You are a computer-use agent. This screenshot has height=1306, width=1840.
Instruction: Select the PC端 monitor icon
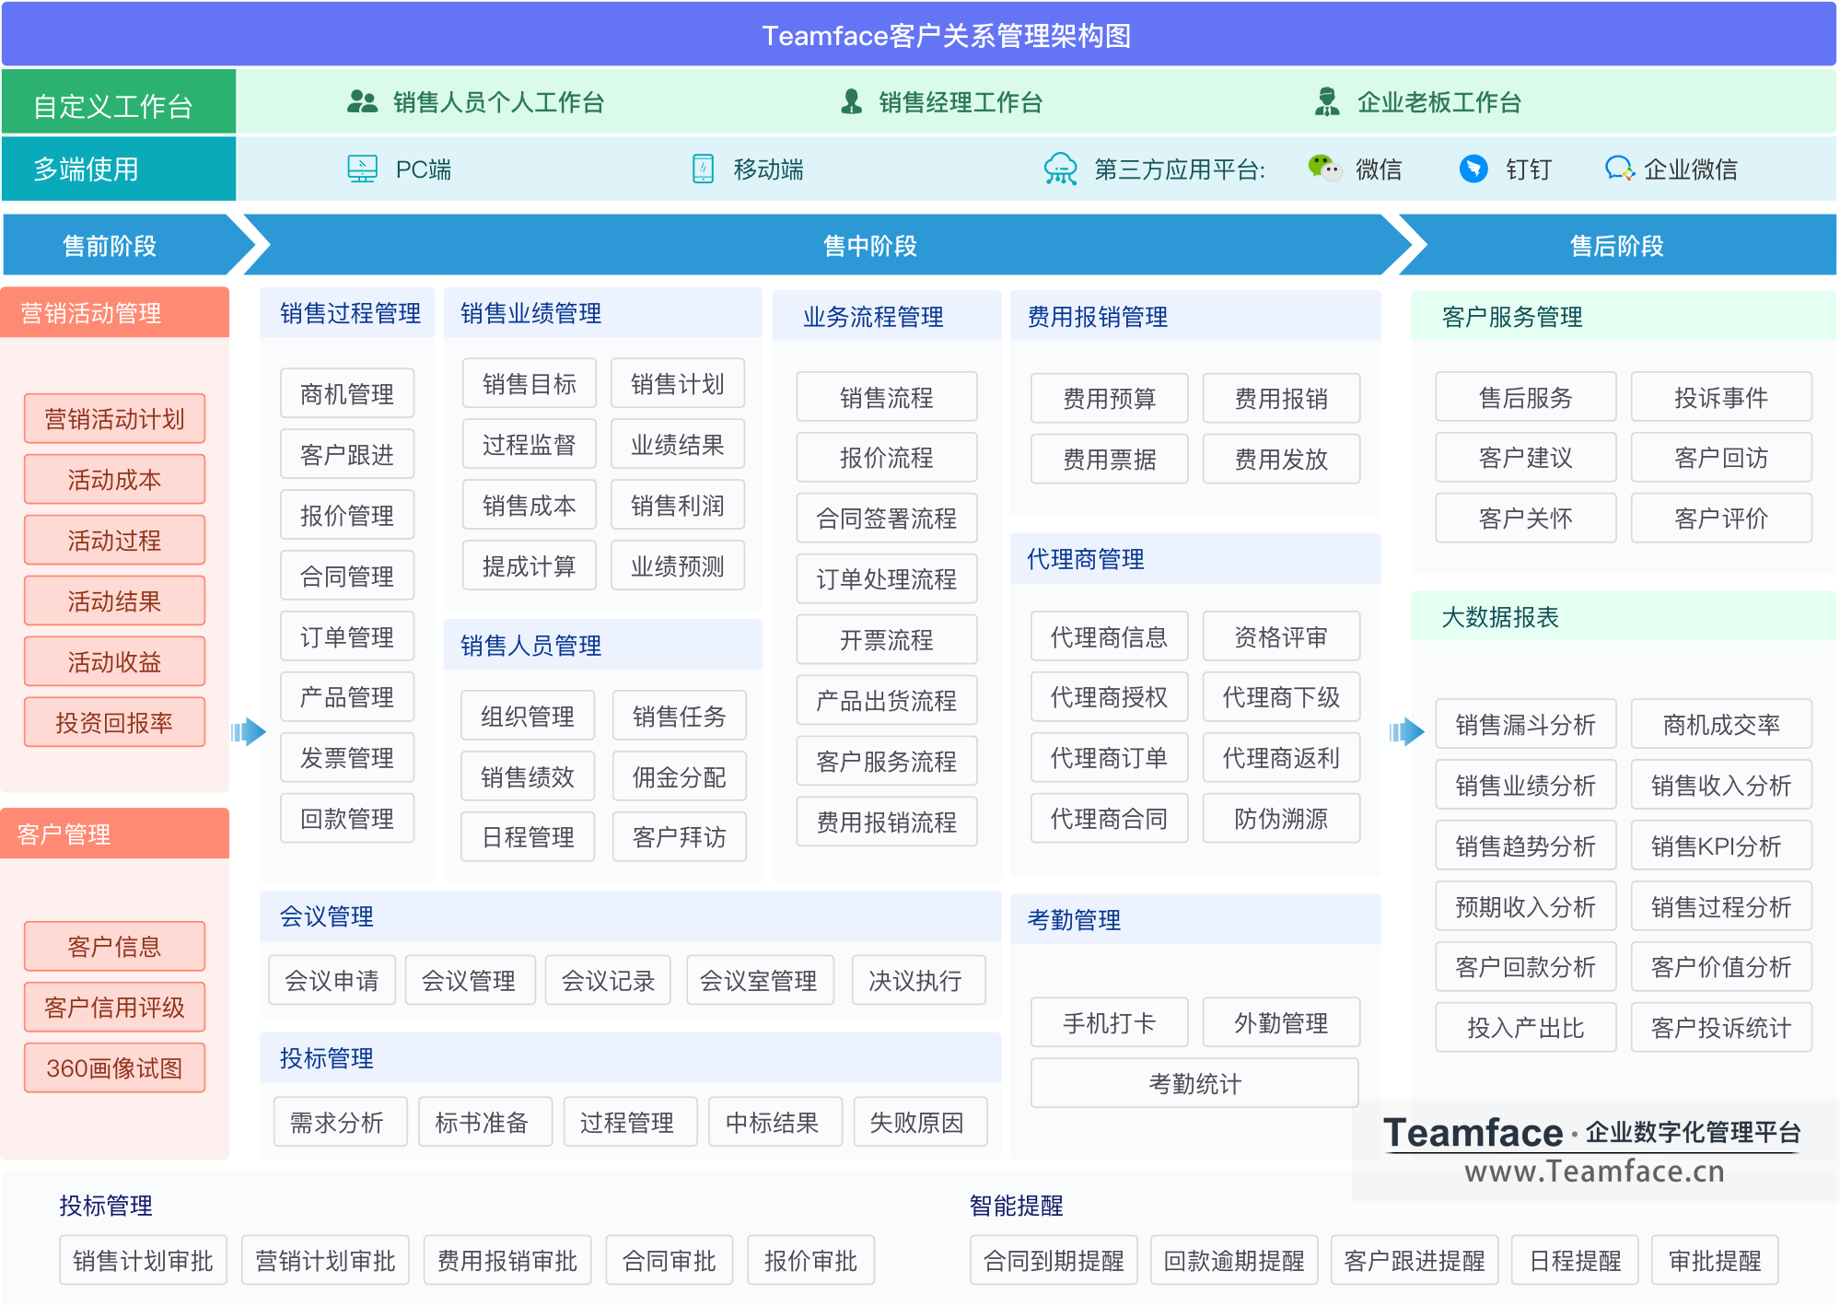pos(362,169)
